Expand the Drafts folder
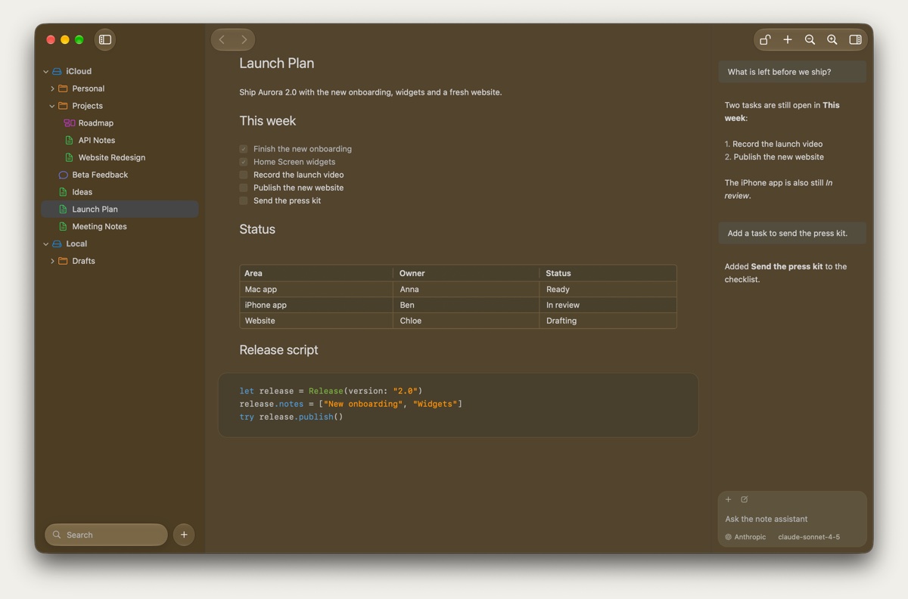Screen dimensions: 908x599 point(52,261)
